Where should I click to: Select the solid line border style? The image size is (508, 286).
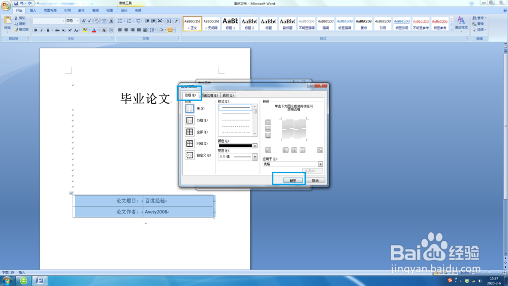235,107
